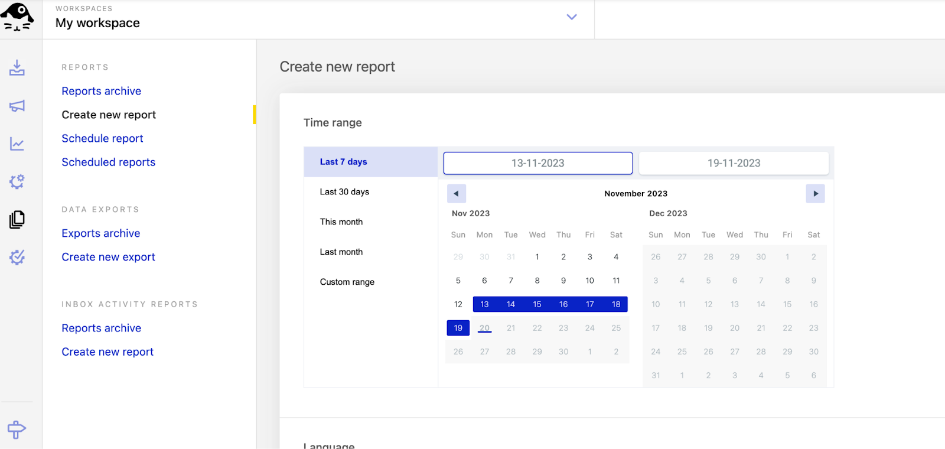Click Create new export link

tap(108, 257)
